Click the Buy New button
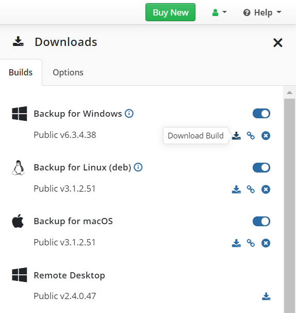 click(170, 12)
